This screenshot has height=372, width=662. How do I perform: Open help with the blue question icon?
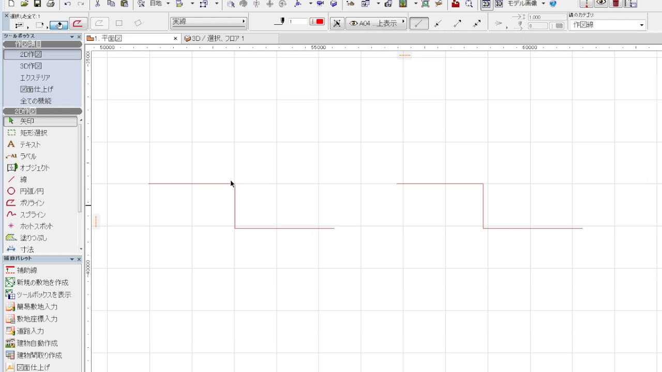553,4
